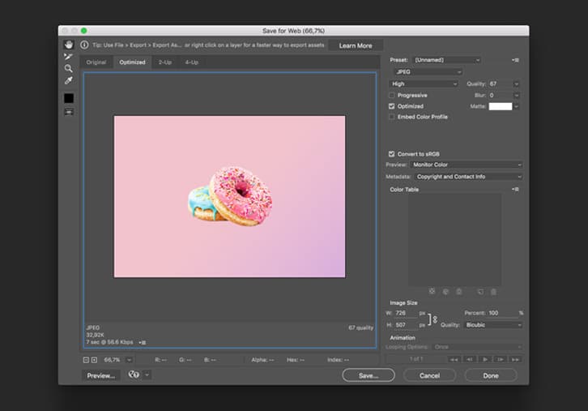Click the new color icon in Color Table
Screen dimensions: 588x411
[480, 291]
